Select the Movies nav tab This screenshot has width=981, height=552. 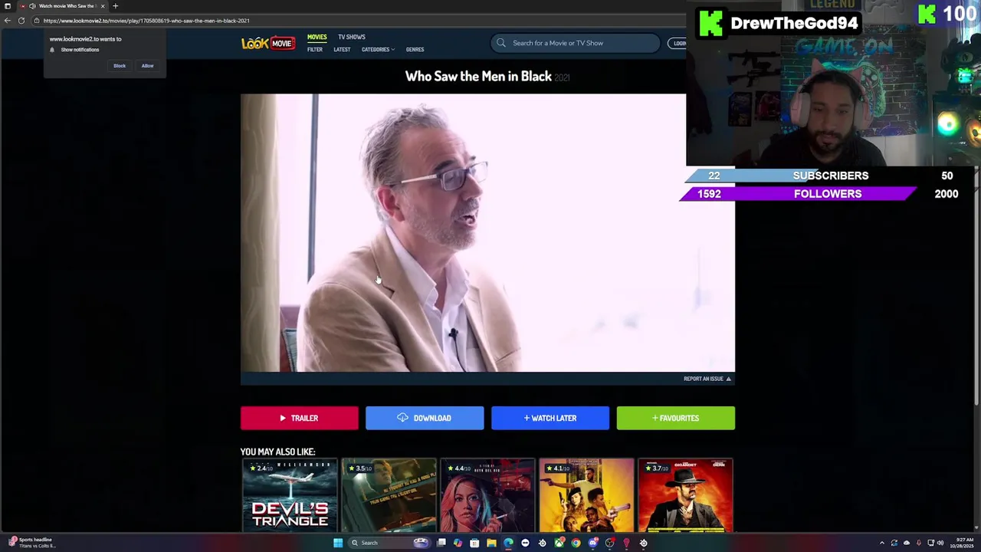pyautogui.click(x=317, y=37)
